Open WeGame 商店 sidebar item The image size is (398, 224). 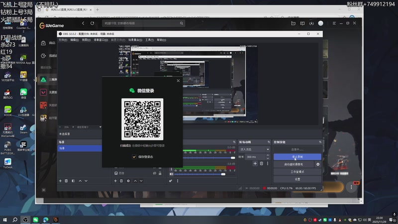[48, 43]
